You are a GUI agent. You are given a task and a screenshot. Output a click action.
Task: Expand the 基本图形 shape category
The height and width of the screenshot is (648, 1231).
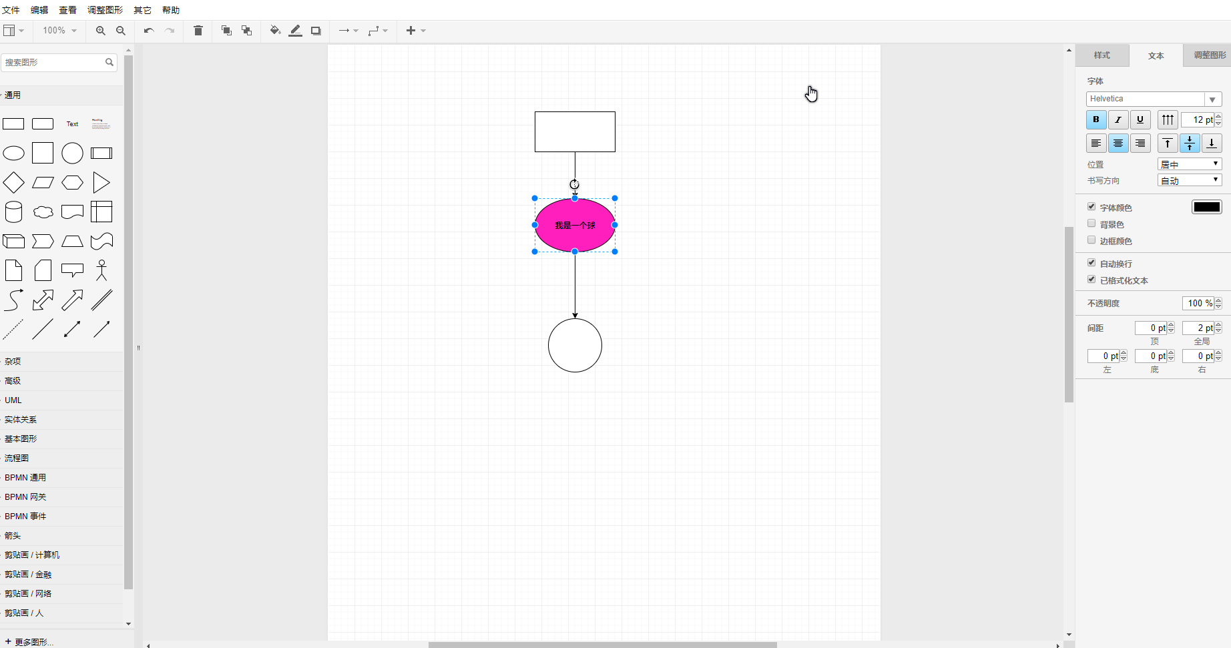pos(61,439)
